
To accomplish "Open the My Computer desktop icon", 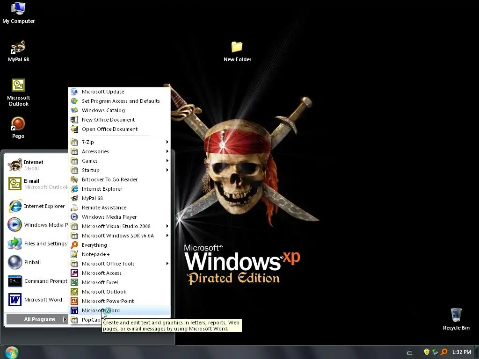I will [18, 13].
